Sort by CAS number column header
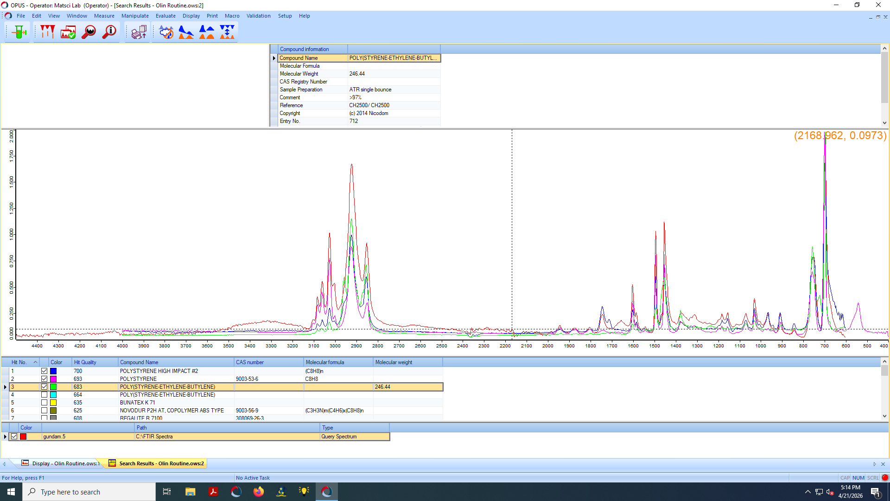Viewport: 890px width, 501px height. click(x=268, y=362)
